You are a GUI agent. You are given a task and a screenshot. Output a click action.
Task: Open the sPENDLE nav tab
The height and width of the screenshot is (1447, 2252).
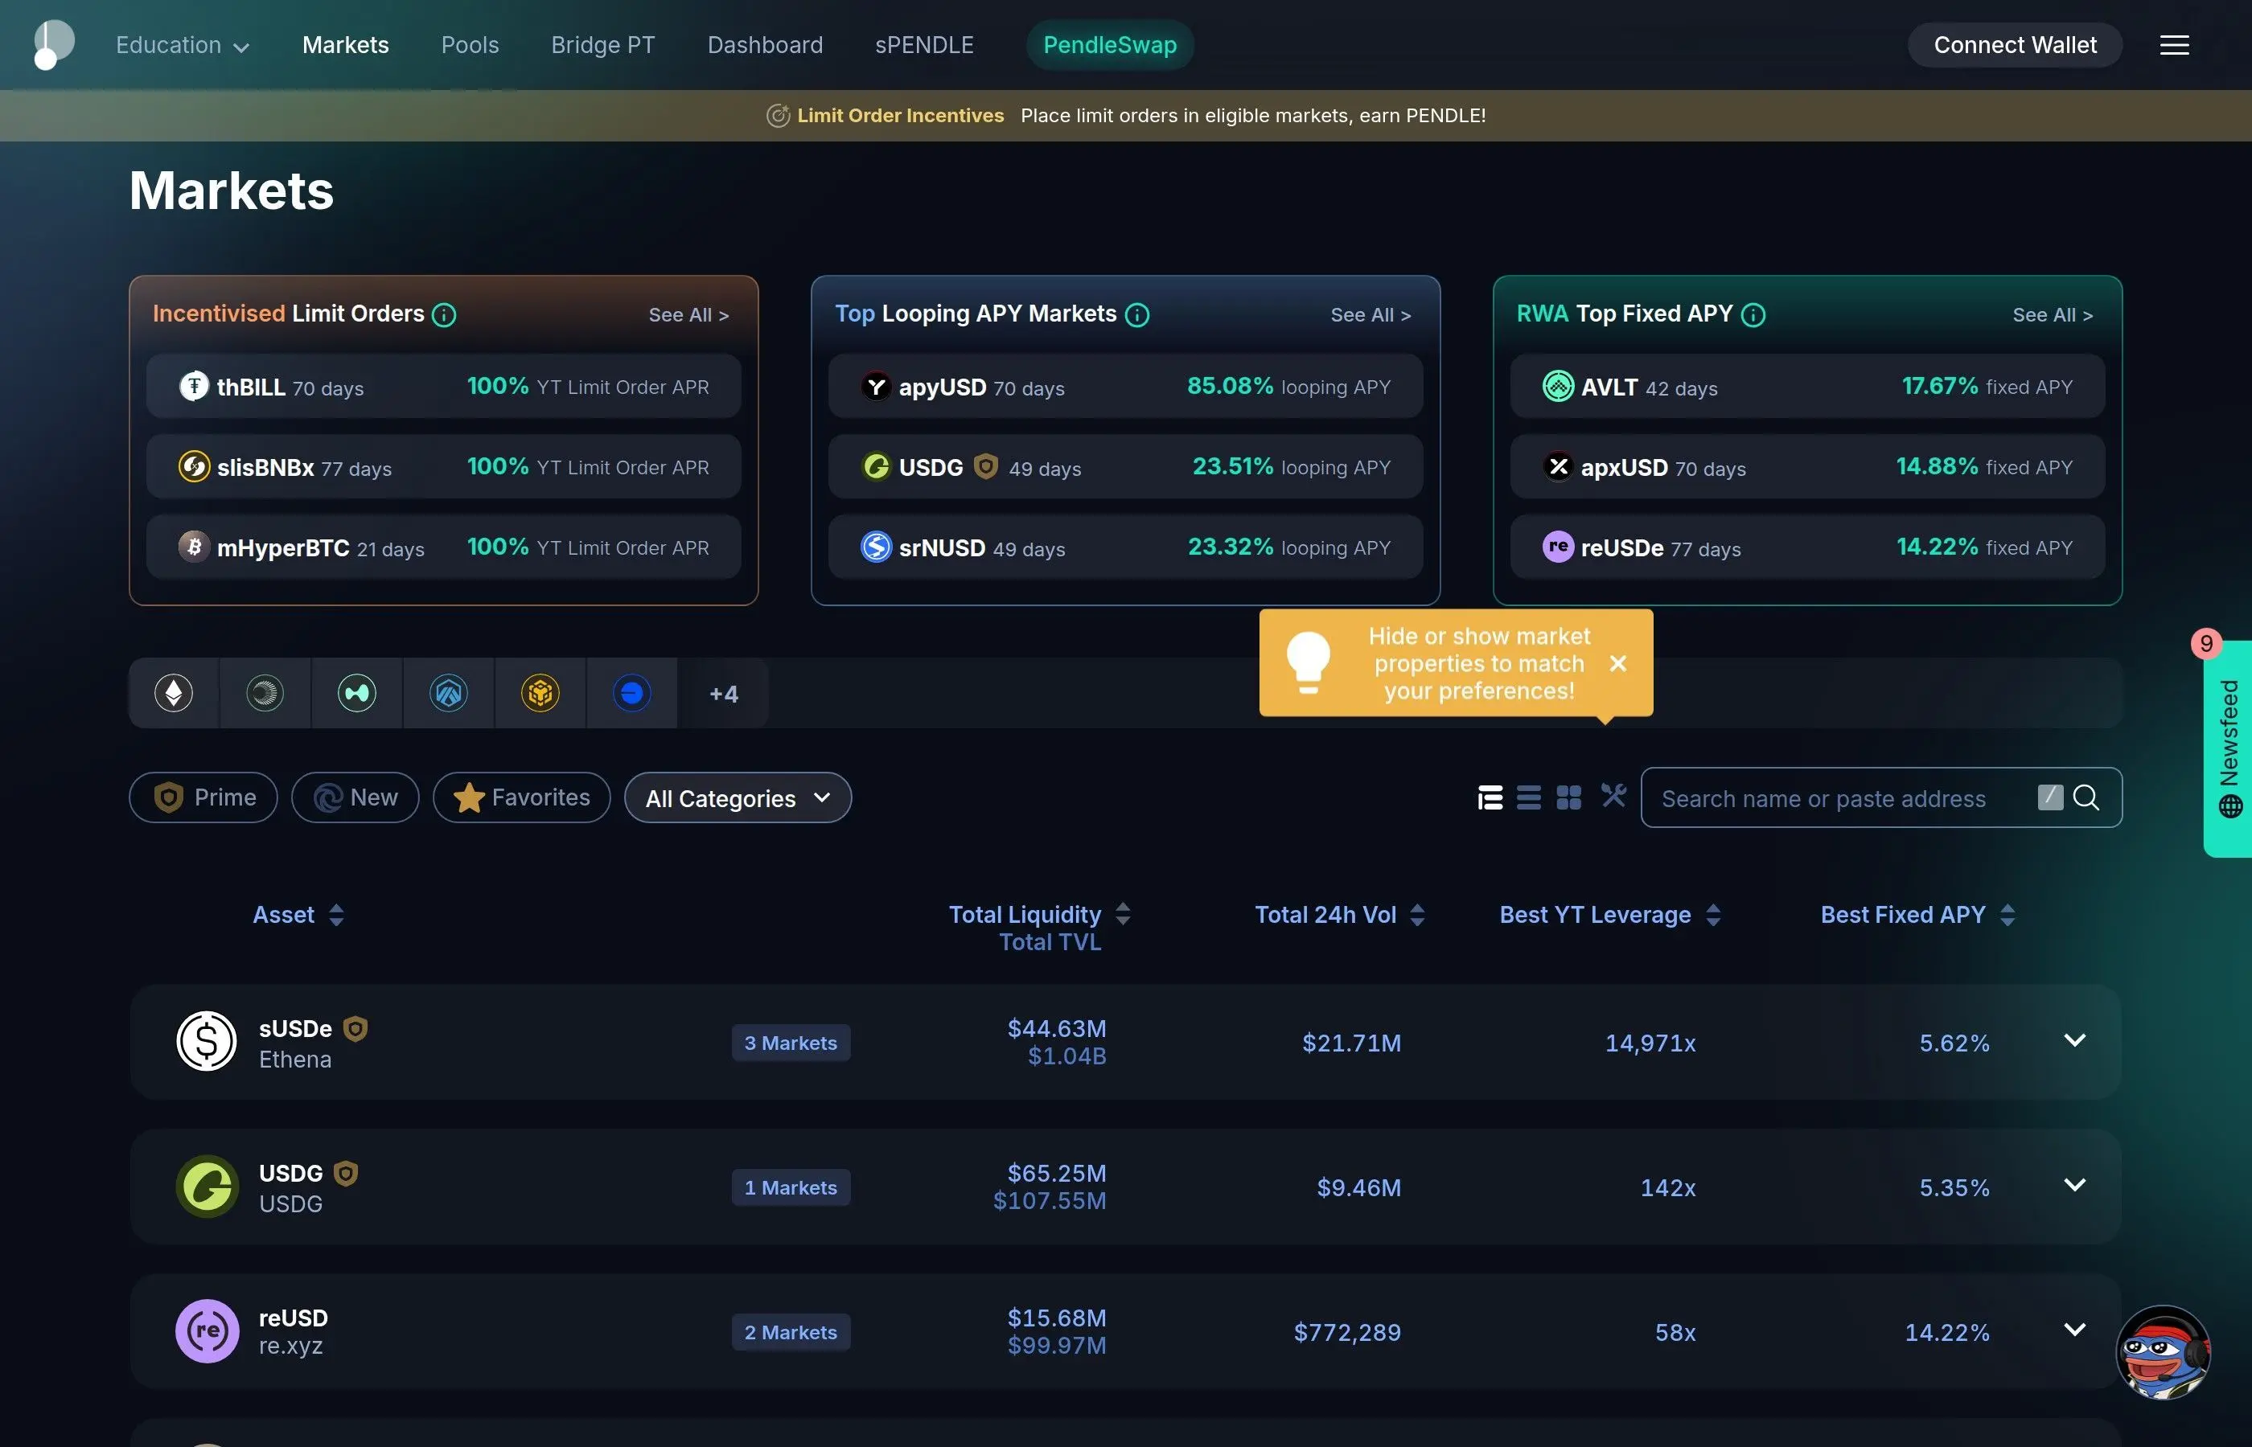[924, 45]
